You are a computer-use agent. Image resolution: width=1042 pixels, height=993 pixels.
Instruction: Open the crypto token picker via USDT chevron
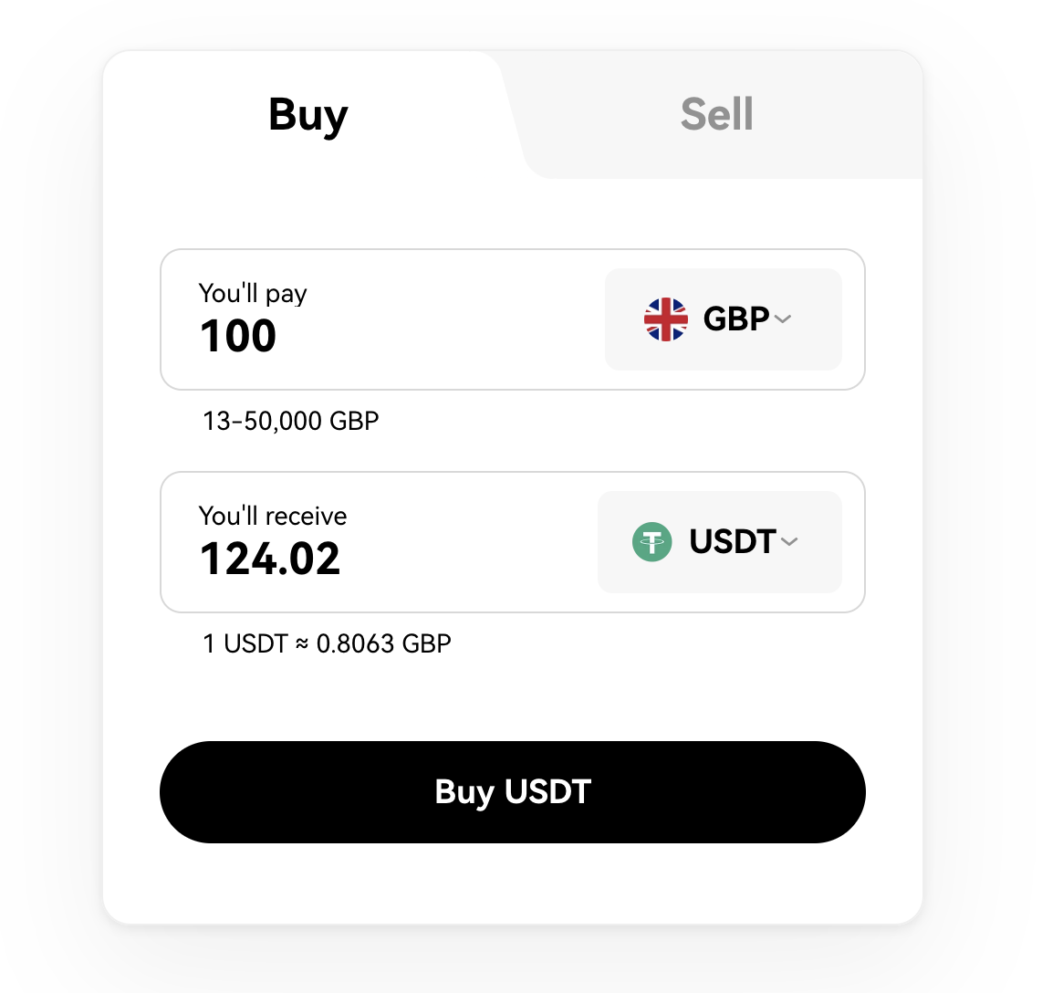pos(790,542)
